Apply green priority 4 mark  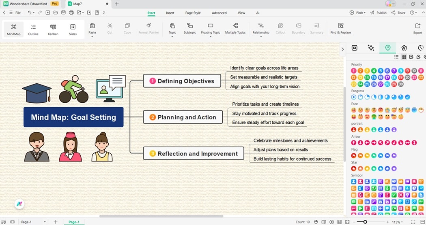coord(374,71)
